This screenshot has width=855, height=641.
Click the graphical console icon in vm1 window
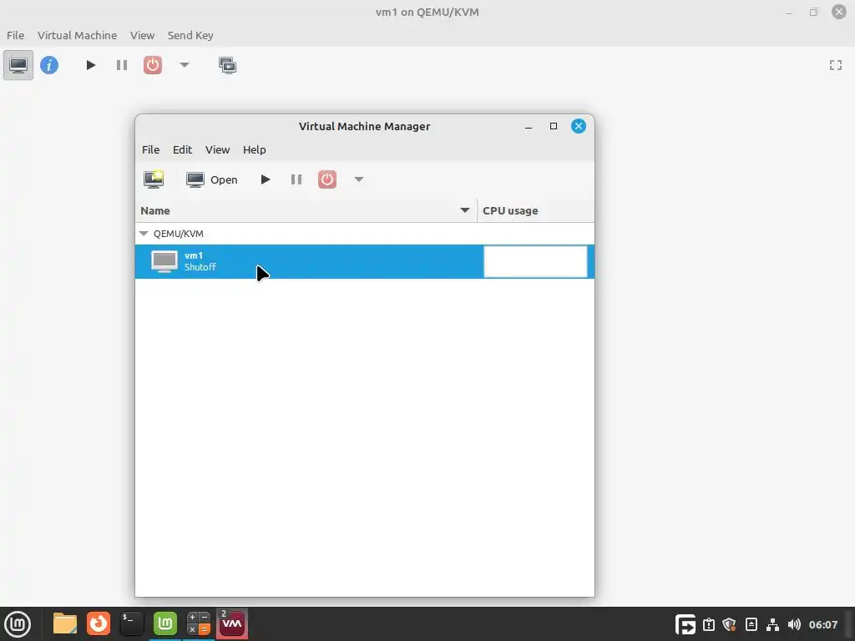click(x=18, y=65)
